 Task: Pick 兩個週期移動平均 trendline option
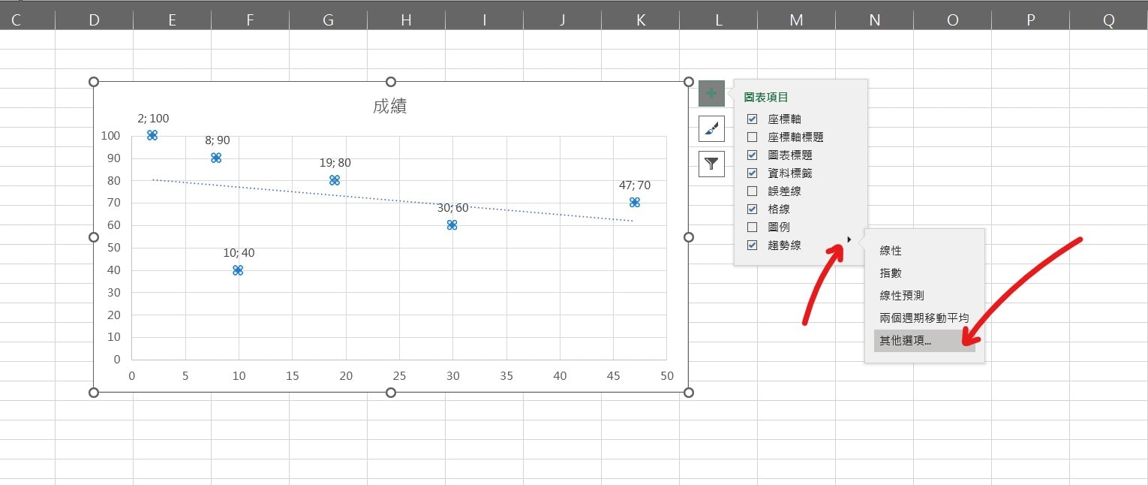[924, 318]
